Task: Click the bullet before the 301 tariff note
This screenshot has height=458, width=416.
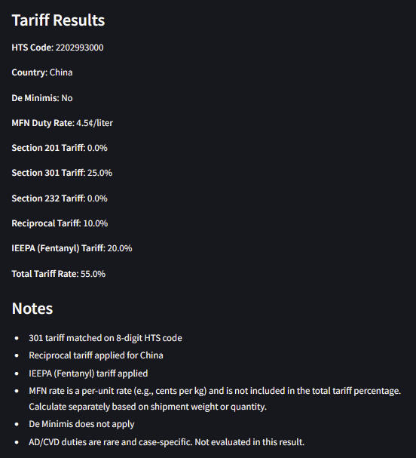Action: 17,338
